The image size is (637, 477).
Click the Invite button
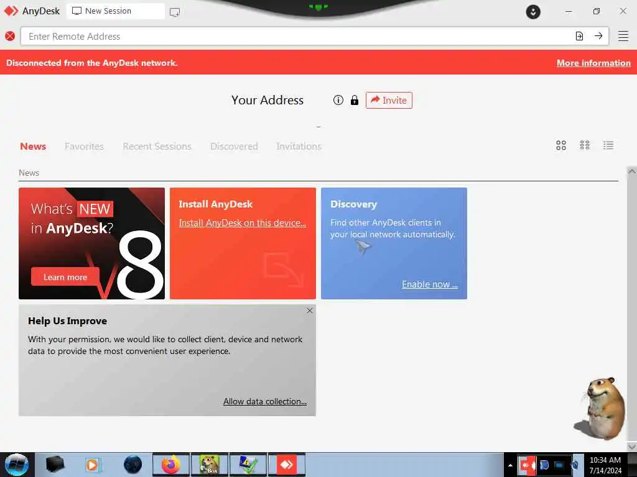tap(389, 100)
